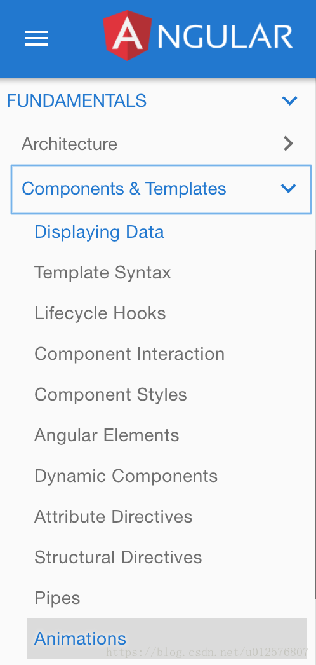
Task: Select the FUNDAMENTALS heading
Action: tap(77, 101)
